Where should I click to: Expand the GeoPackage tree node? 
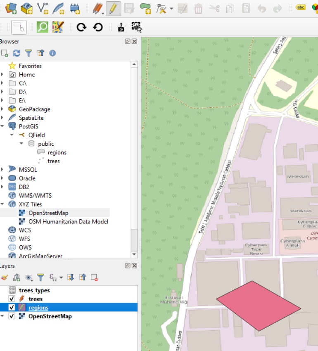[2, 109]
